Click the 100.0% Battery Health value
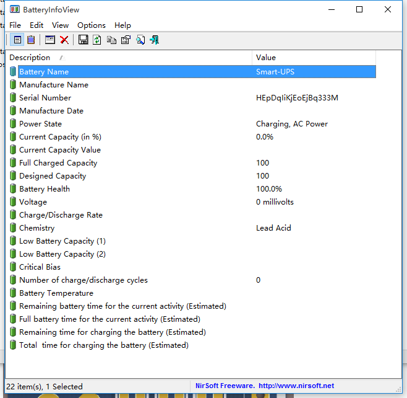Viewport: 407px width, 398px height. coord(269,189)
